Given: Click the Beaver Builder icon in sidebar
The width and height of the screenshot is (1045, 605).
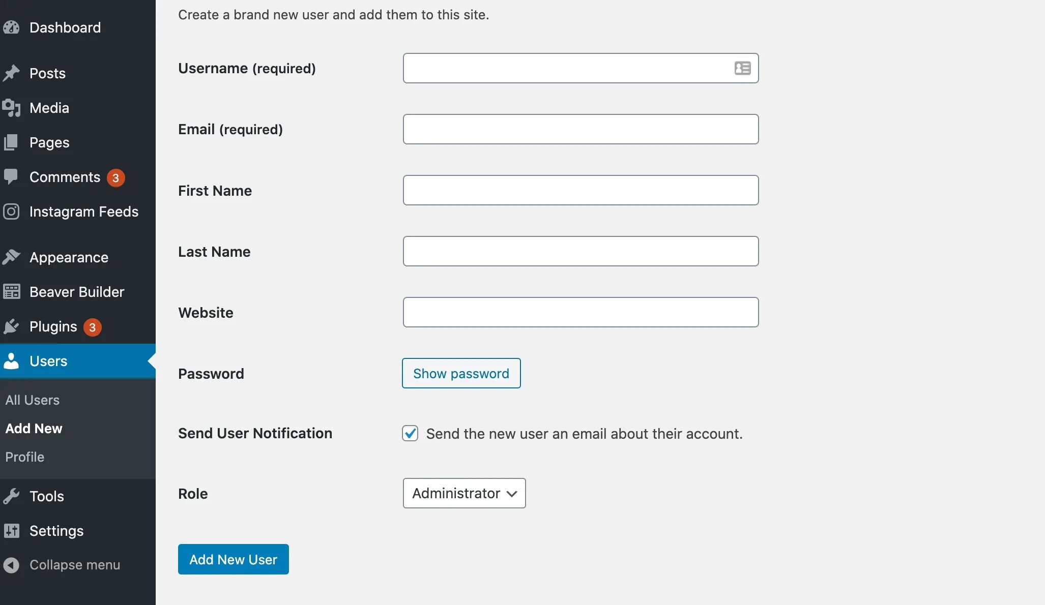Looking at the screenshot, I should click(12, 292).
